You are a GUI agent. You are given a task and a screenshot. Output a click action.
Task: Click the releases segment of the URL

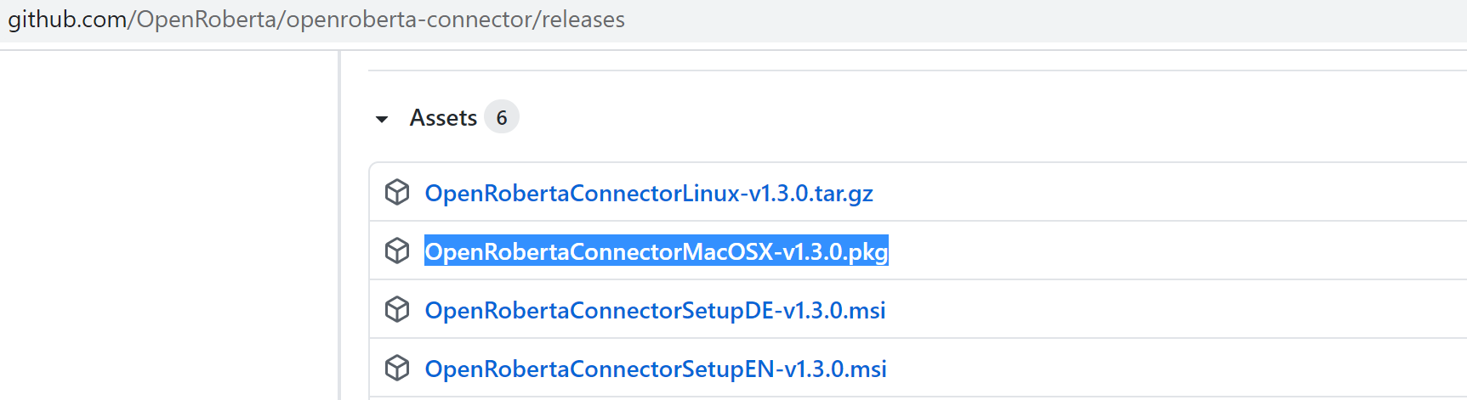point(583,20)
